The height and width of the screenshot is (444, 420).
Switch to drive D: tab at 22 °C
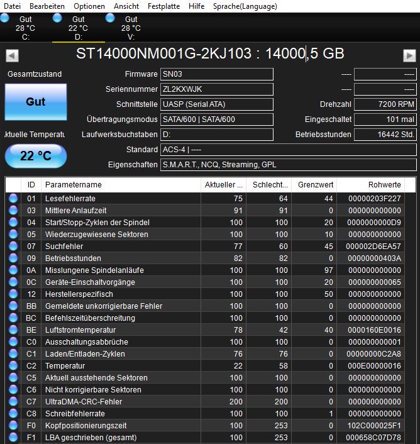pyautogui.click(x=79, y=28)
